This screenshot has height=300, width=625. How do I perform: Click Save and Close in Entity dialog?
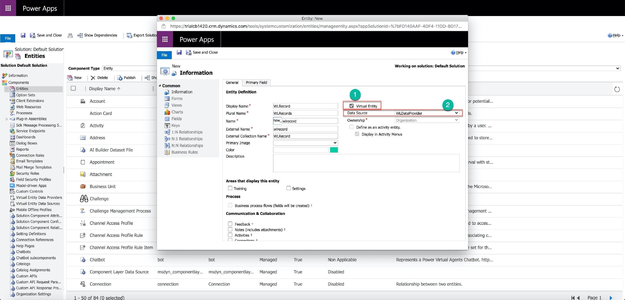click(x=202, y=52)
